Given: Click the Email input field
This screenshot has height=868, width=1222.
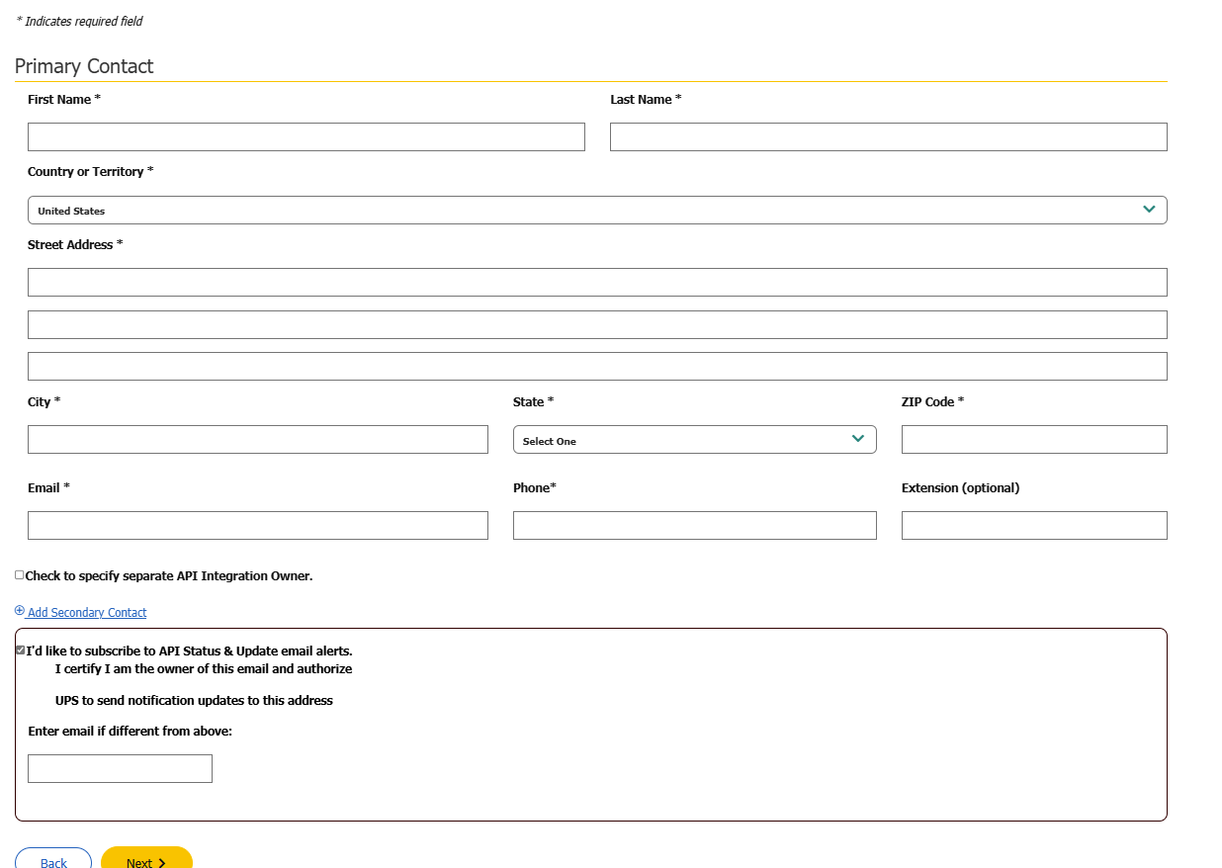Looking at the screenshot, I should 258,525.
